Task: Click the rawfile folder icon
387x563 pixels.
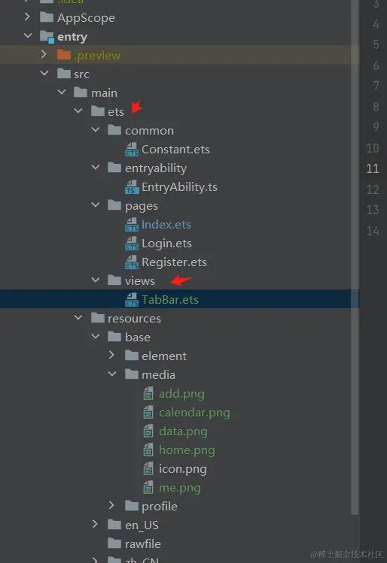Action: tap(114, 543)
